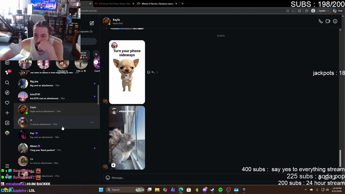This screenshot has width=345, height=194.
Task: Open emoji picker in message box
Action: pyautogui.click(x=108, y=178)
